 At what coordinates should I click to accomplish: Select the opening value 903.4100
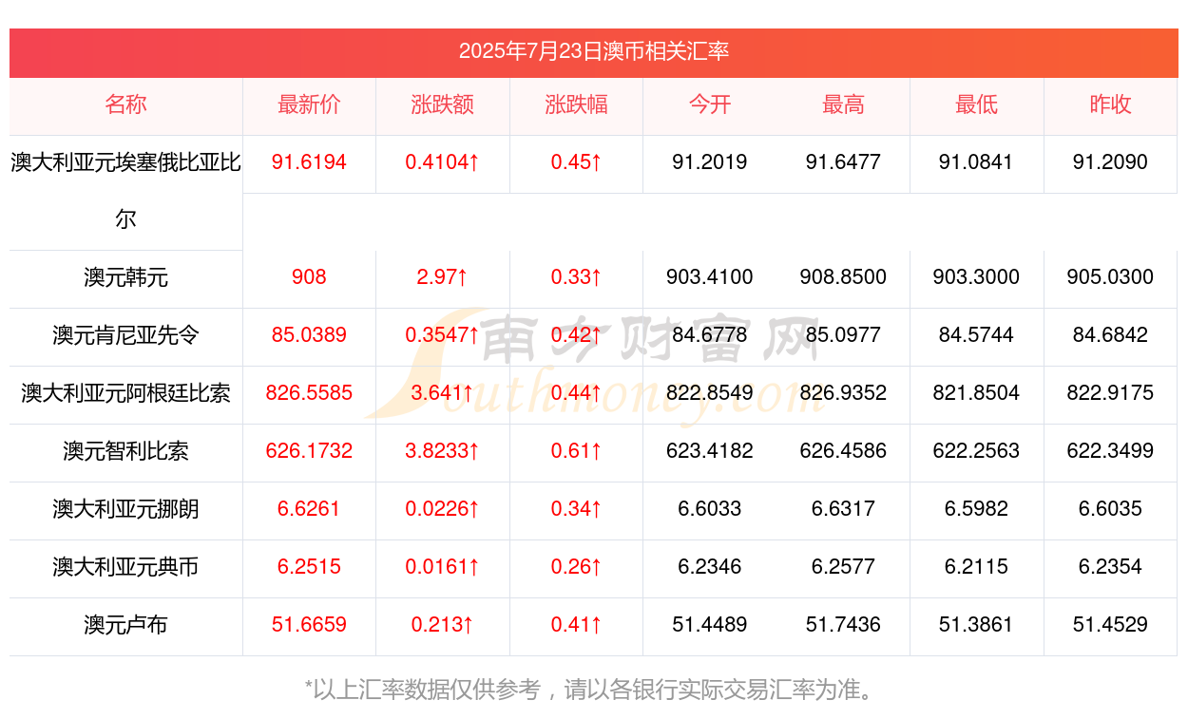[x=709, y=277]
